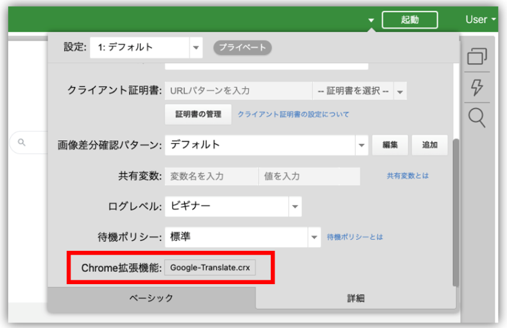The height and width of the screenshot is (328, 507).
Task: Click the lightning bolt icon
Action: tap(477, 87)
